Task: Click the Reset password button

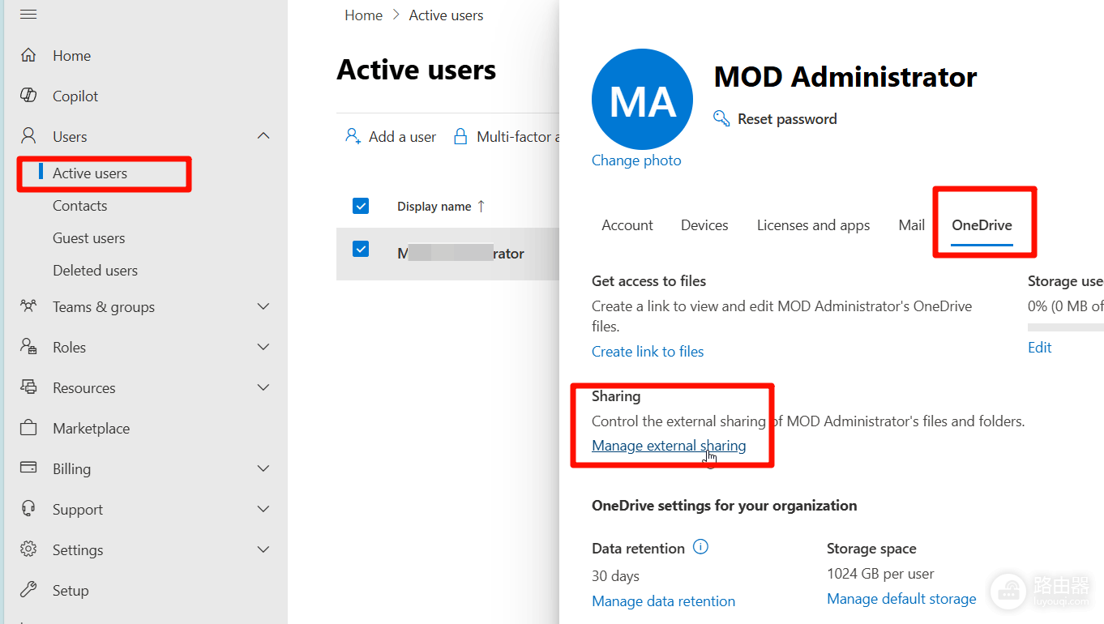Action: pos(775,118)
